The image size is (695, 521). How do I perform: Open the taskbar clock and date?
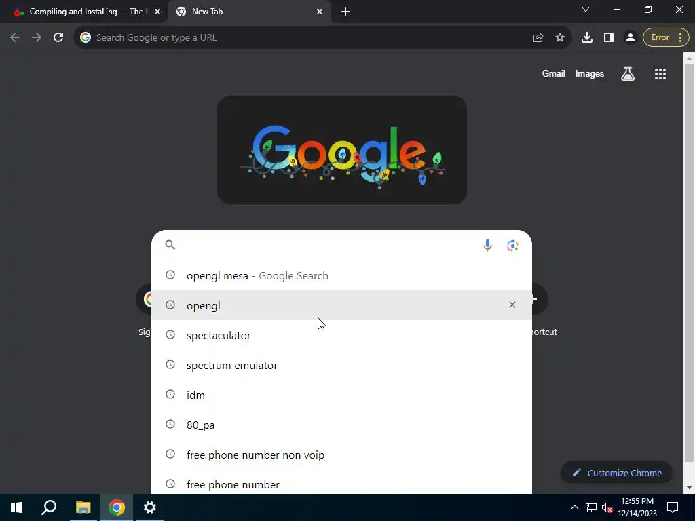pos(637,507)
